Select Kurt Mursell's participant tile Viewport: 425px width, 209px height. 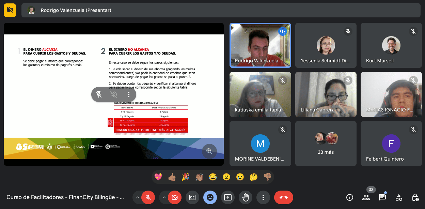(x=391, y=45)
